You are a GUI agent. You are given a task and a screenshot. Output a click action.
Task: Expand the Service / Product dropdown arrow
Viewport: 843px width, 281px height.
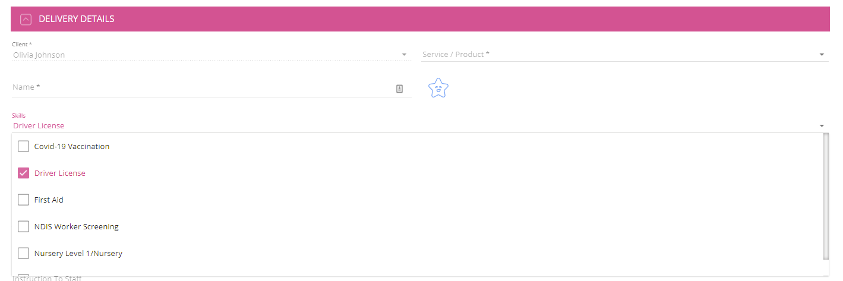click(822, 55)
